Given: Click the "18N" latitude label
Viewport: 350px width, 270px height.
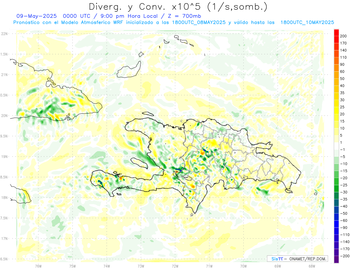Looking at the screenshot, I should click(4, 197).
